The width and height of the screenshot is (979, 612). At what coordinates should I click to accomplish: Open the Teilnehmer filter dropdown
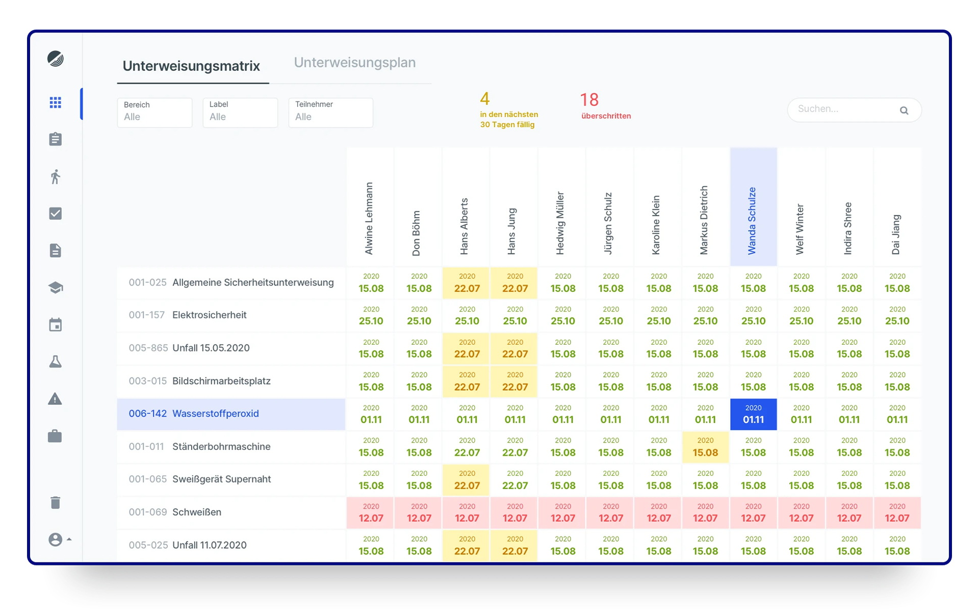[x=330, y=112]
